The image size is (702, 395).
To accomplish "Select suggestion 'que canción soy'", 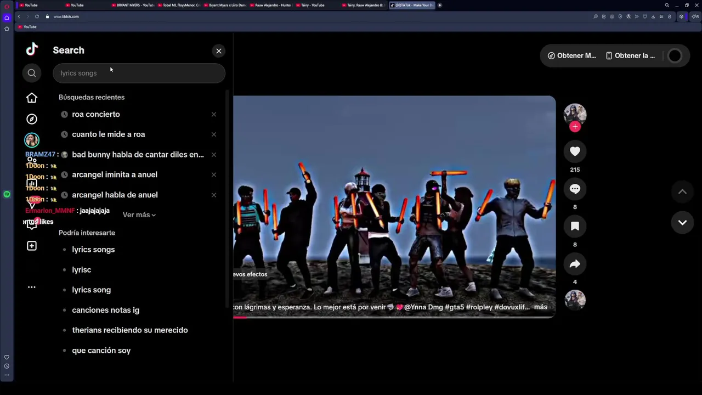I will click(101, 351).
